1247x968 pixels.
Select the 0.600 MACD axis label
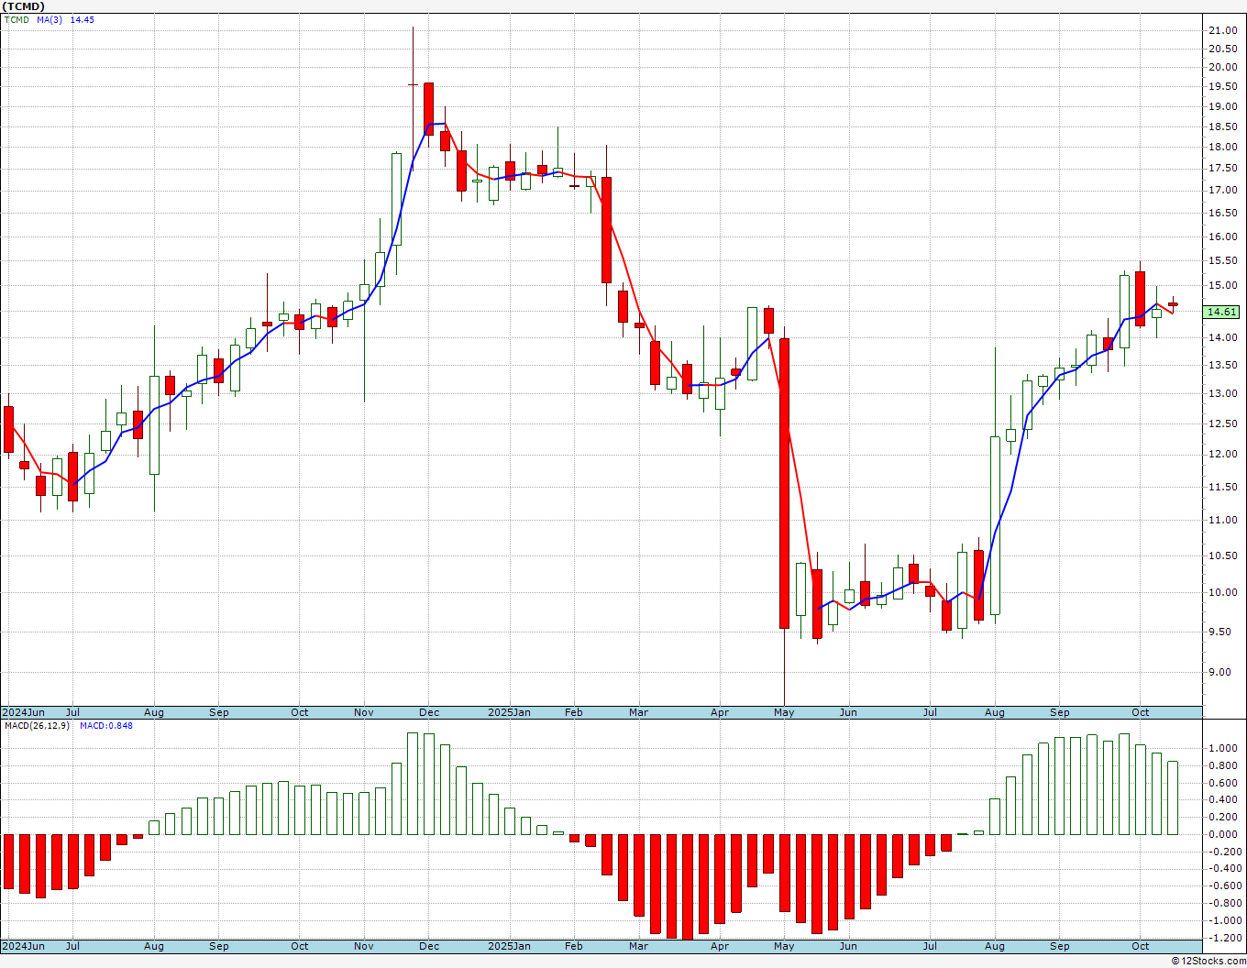pos(1221,783)
